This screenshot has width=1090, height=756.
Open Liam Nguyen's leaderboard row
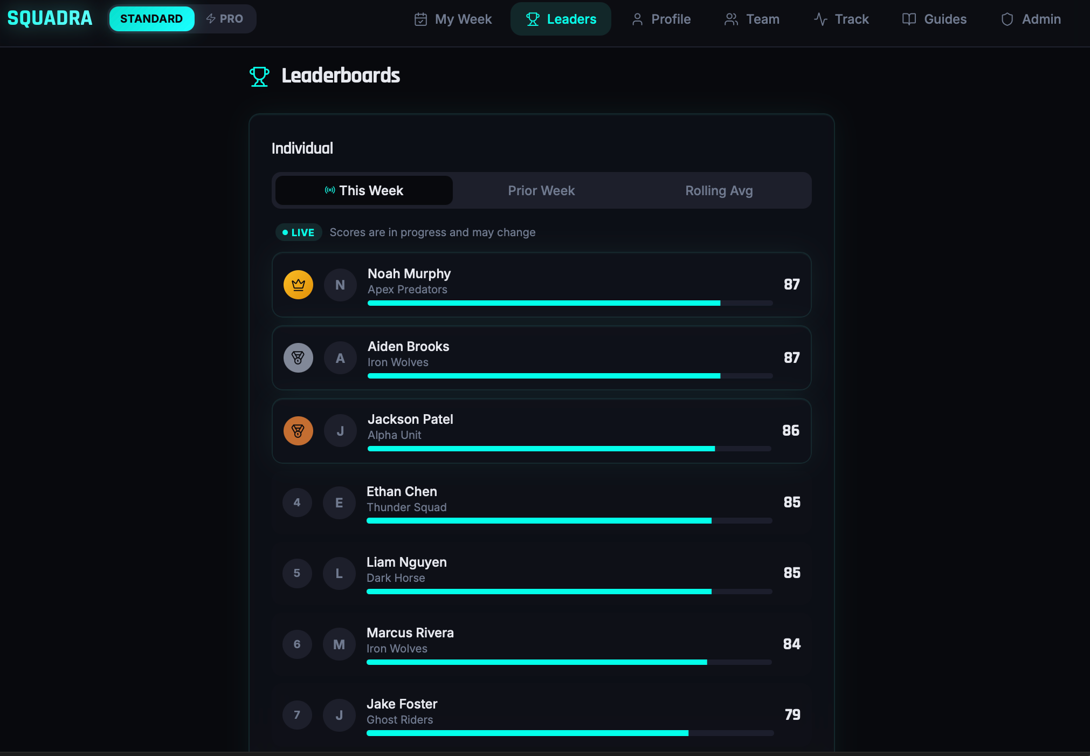click(x=541, y=573)
